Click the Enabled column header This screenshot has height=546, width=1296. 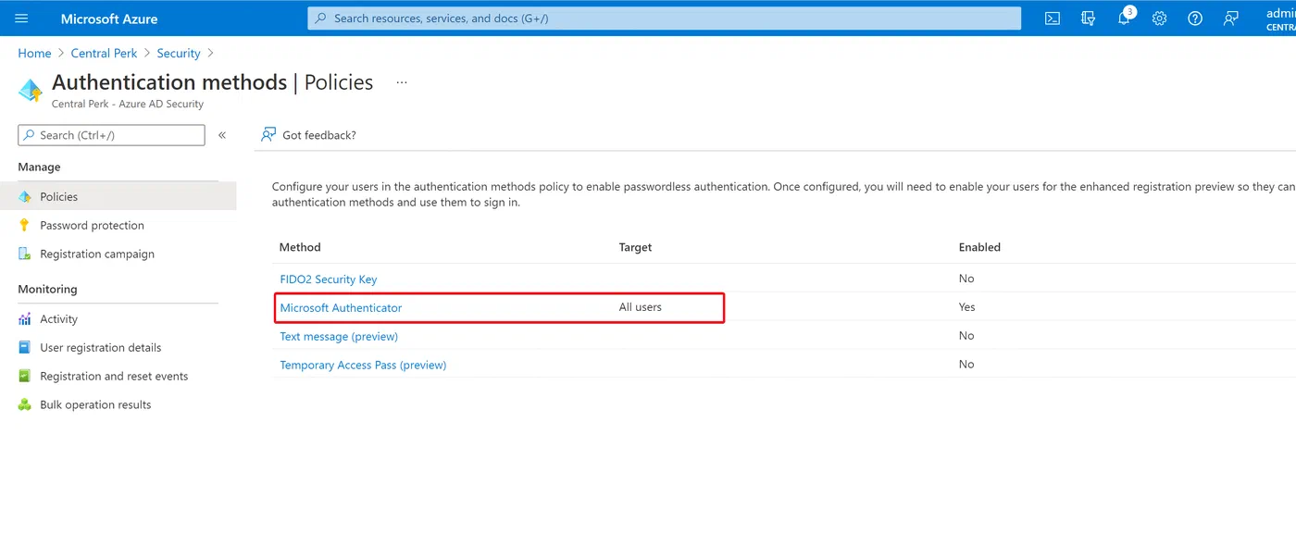(x=979, y=248)
